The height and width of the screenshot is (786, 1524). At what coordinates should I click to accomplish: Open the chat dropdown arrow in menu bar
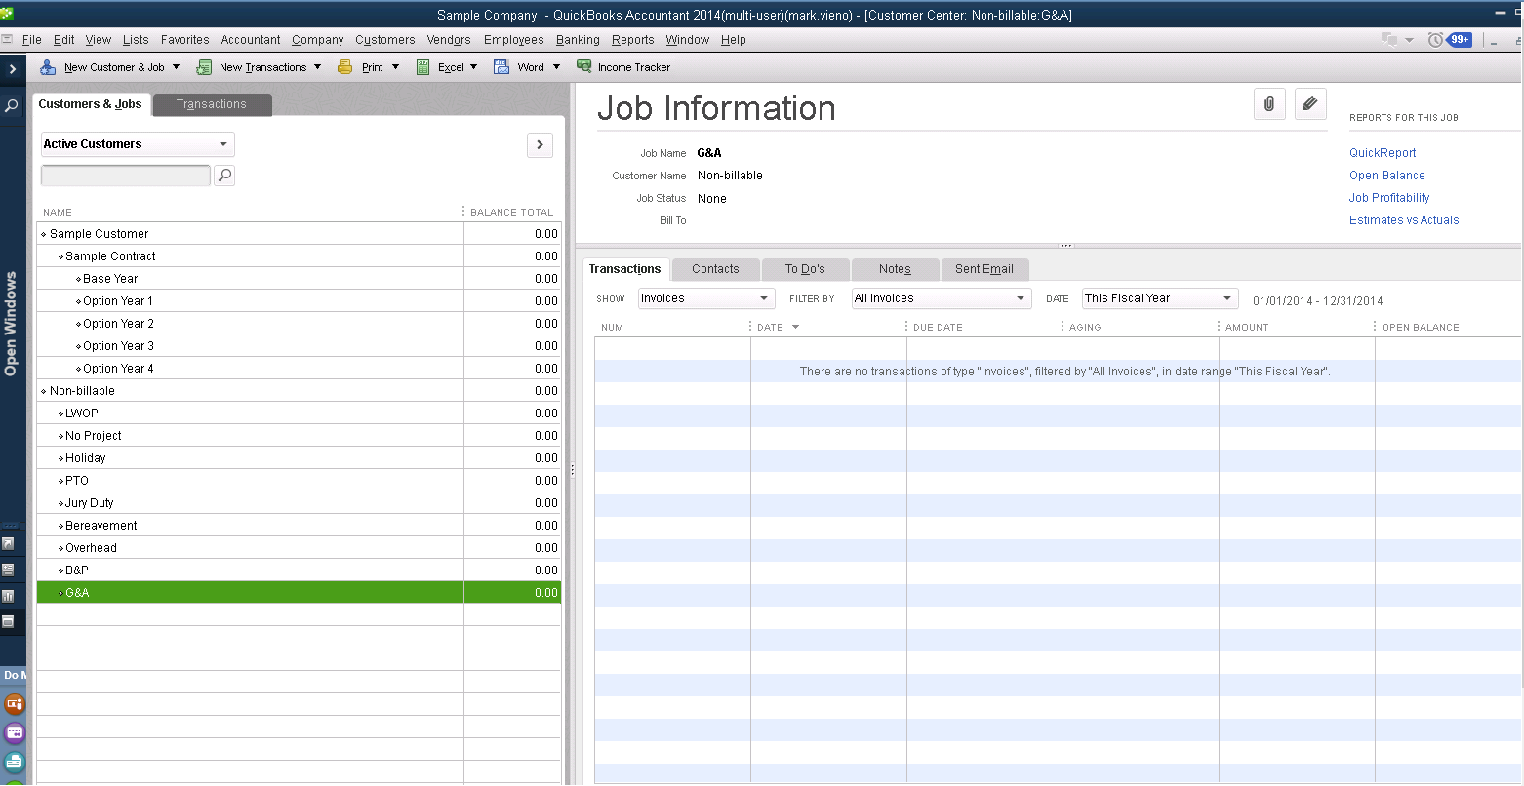tap(1410, 40)
